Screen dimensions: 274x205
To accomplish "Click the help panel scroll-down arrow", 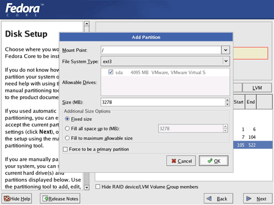I will [87, 188].
